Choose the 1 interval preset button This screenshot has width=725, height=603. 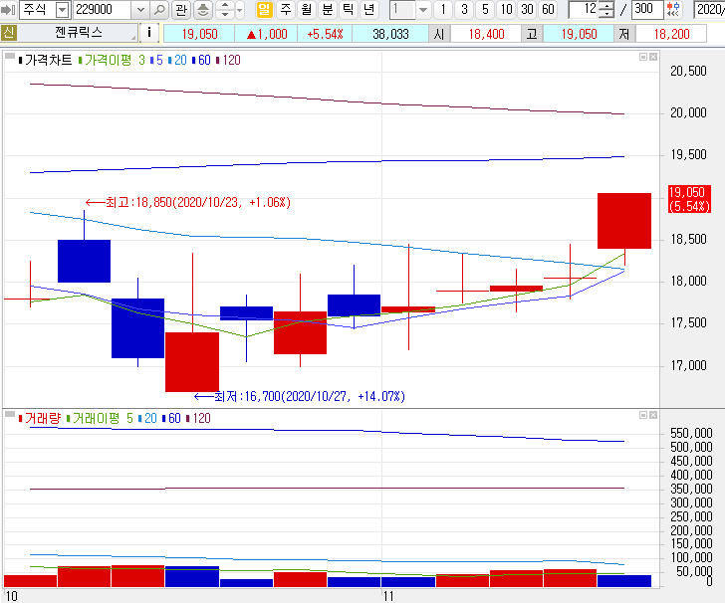coord(443,9)
